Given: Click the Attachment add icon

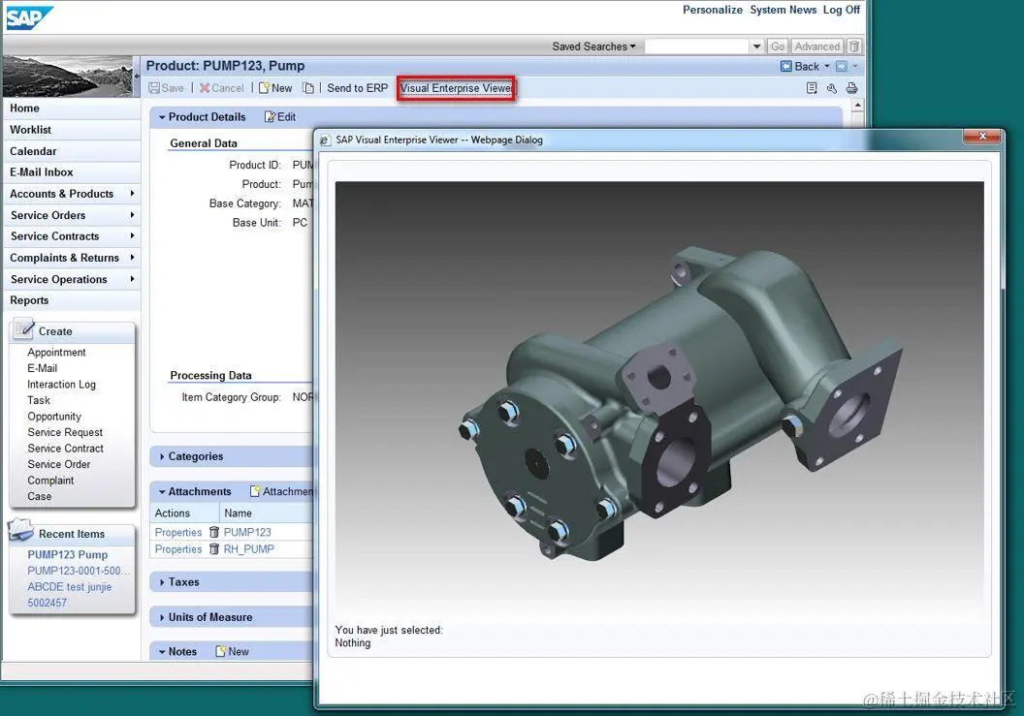Looking at the screenshot, I should (255, 491).
